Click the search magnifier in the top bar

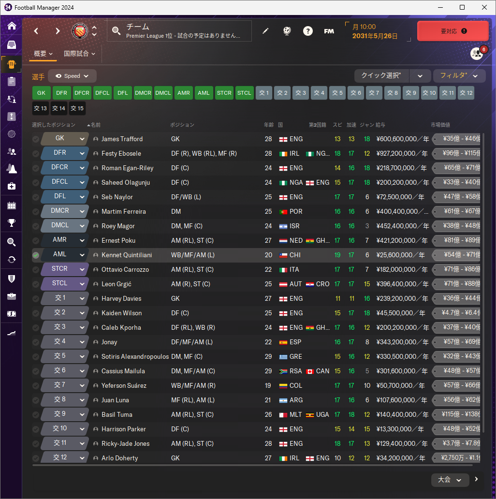pyautogui.click(x=116, y=31)
